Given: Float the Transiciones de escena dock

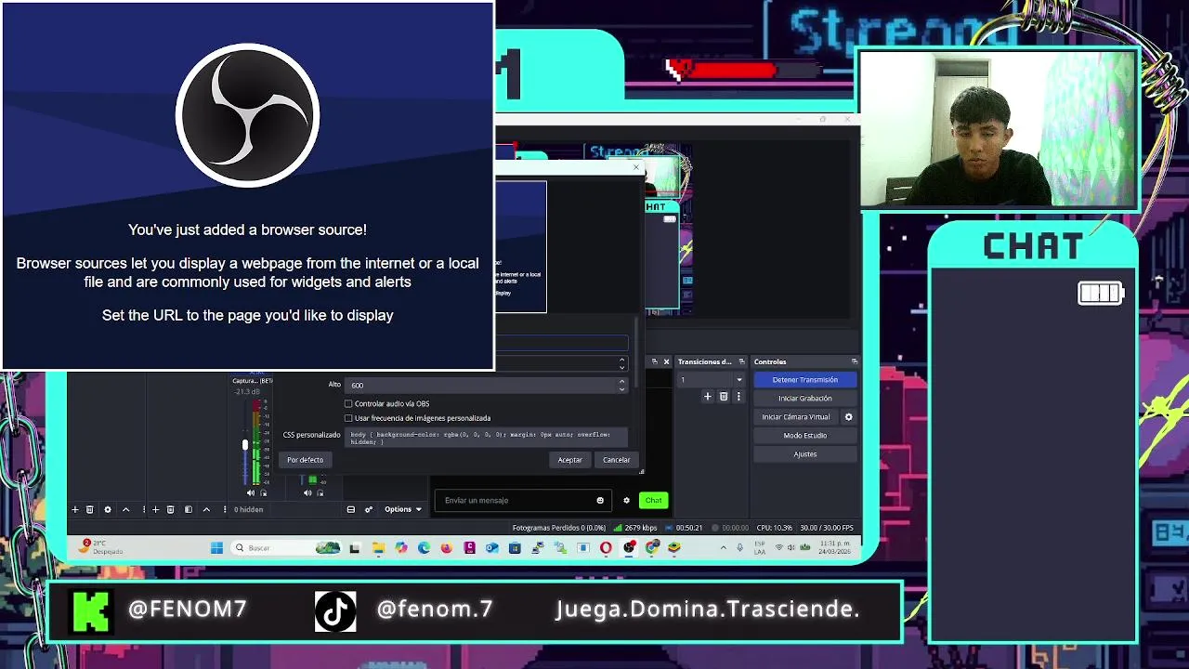Looking at the screenshot, I should (741, 361).
